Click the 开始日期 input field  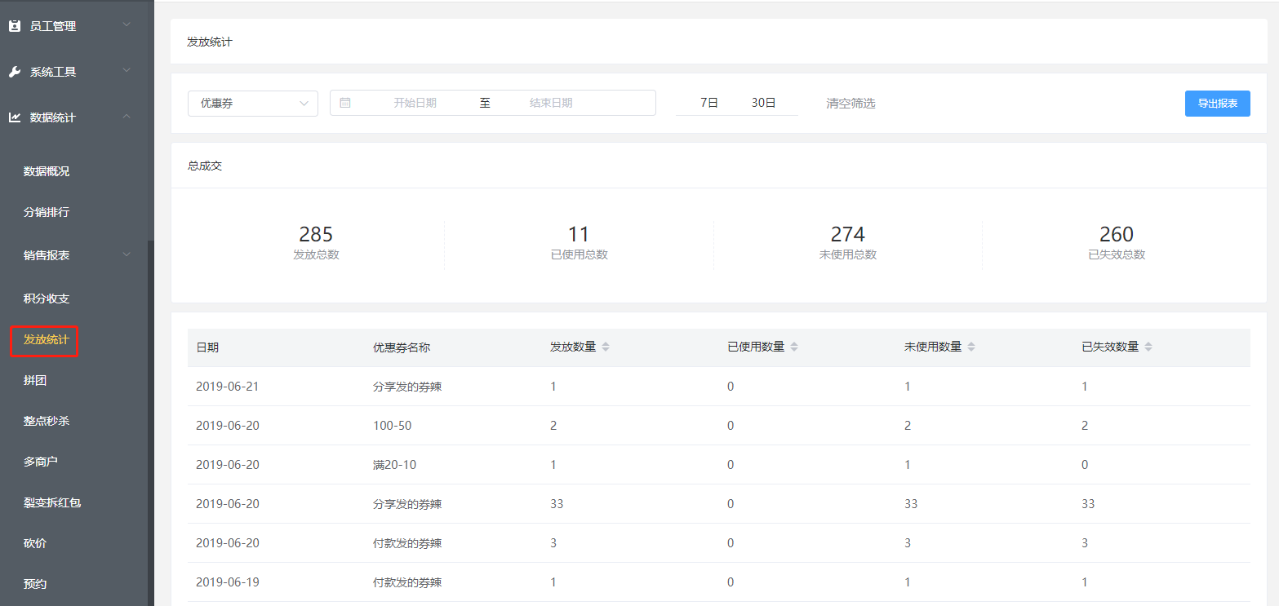pos(415,103)
